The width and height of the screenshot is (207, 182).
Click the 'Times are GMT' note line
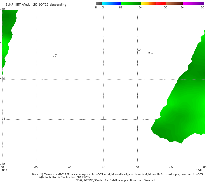tap(117, 174)
